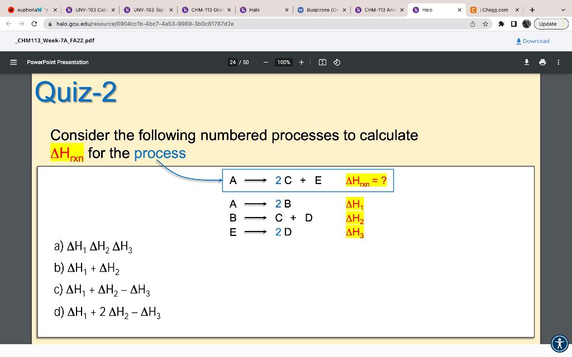Click the download icon in the PDF toolbar
The height and width of the screenshot is (357, 572).
(526, 62)
